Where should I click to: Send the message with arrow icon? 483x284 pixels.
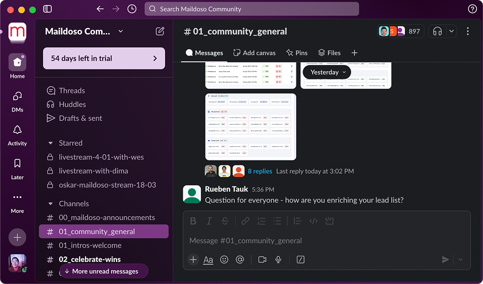point(445,260)
